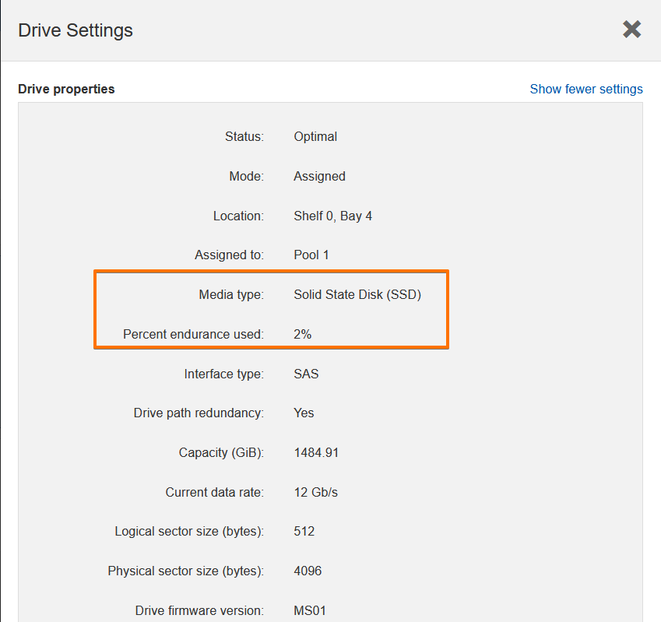The width and height of the screenshot is (661, 622).
Task: Select the Interface type value SAS
Action: (x=306, y=374)
